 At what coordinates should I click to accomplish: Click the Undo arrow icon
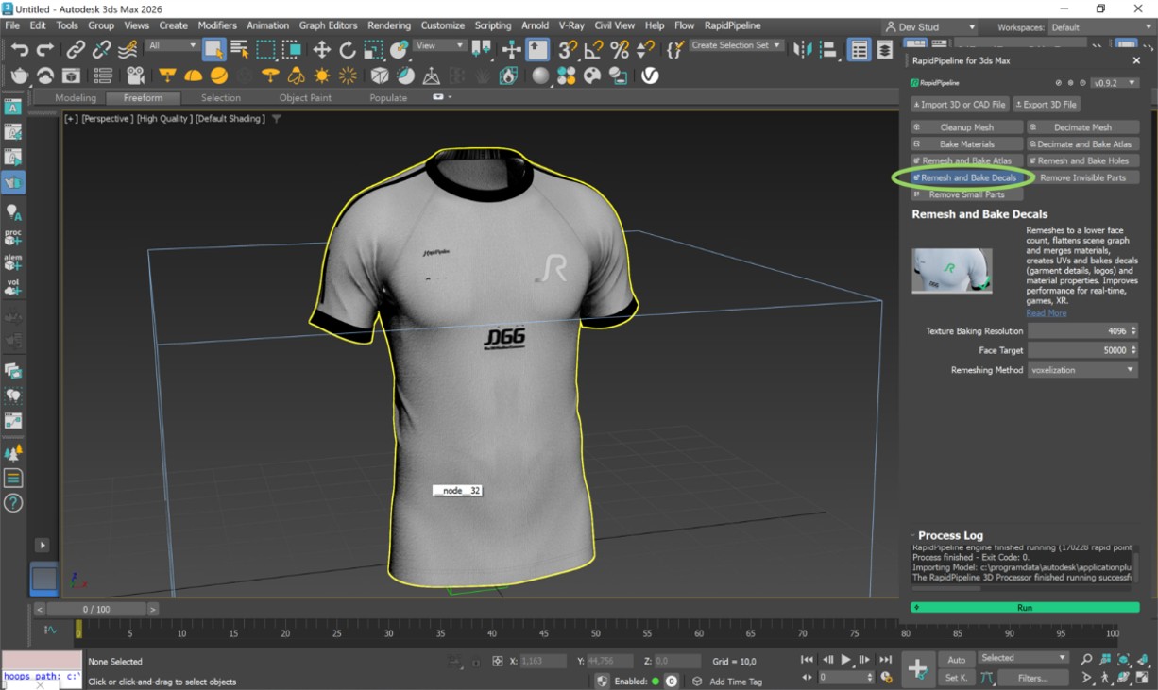pyautogui.click(x=19, y=50)
